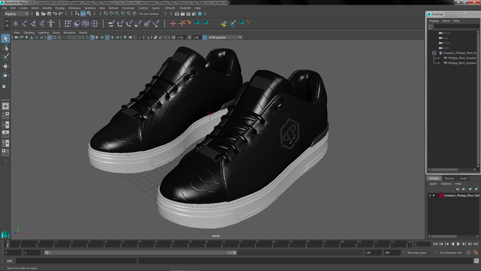Screen dimensions: 481x271
Task: Click the New Scene icon
Action: [37, 14]
